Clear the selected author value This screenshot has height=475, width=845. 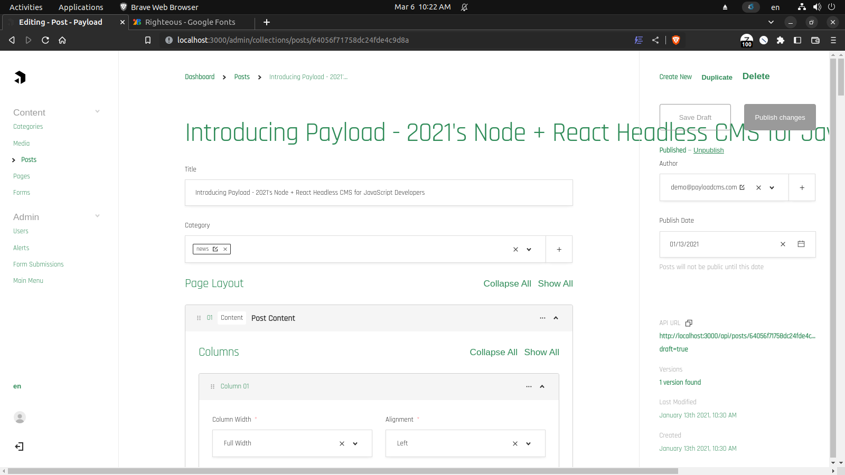(x=758, y=187)
